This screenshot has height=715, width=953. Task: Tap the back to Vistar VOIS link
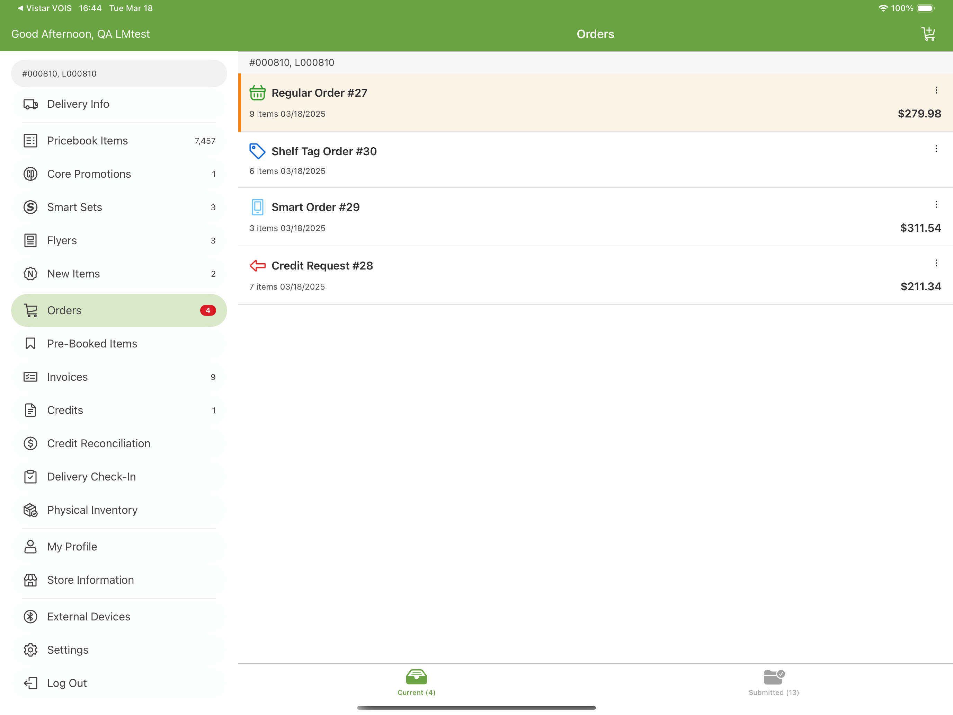click(x=44, y=8)
